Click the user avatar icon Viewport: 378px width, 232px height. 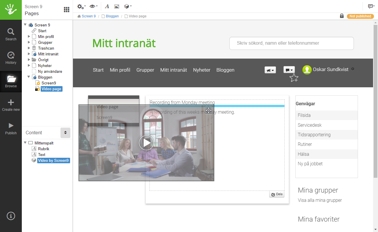click(x=307, y=70)
